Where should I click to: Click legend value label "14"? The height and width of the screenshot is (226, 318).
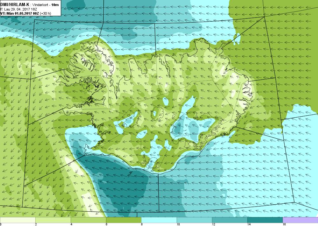tap(249, 224)
